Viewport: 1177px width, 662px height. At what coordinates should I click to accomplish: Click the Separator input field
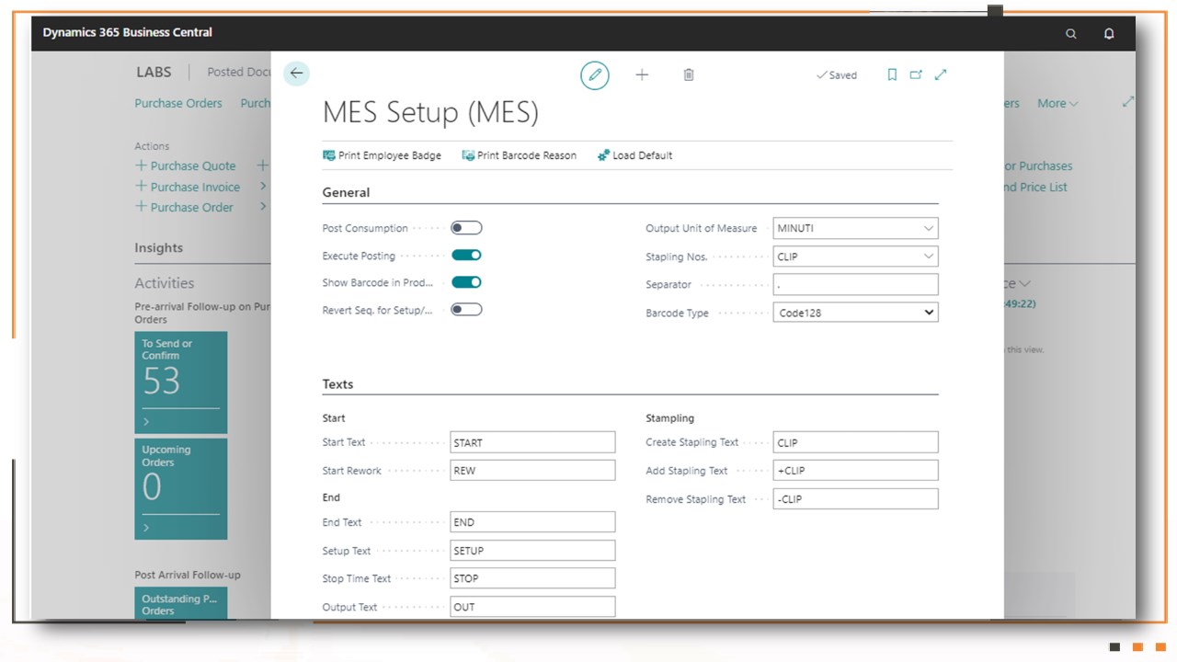856,284
